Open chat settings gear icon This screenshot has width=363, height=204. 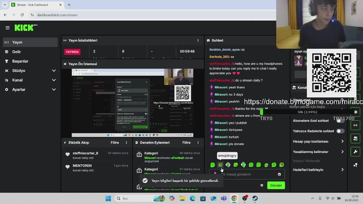[x=262, y=185]
